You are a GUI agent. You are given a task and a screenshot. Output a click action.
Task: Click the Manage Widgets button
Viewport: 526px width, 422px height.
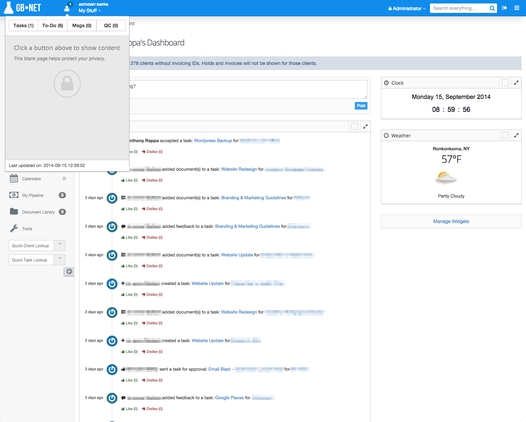(451, 221)
